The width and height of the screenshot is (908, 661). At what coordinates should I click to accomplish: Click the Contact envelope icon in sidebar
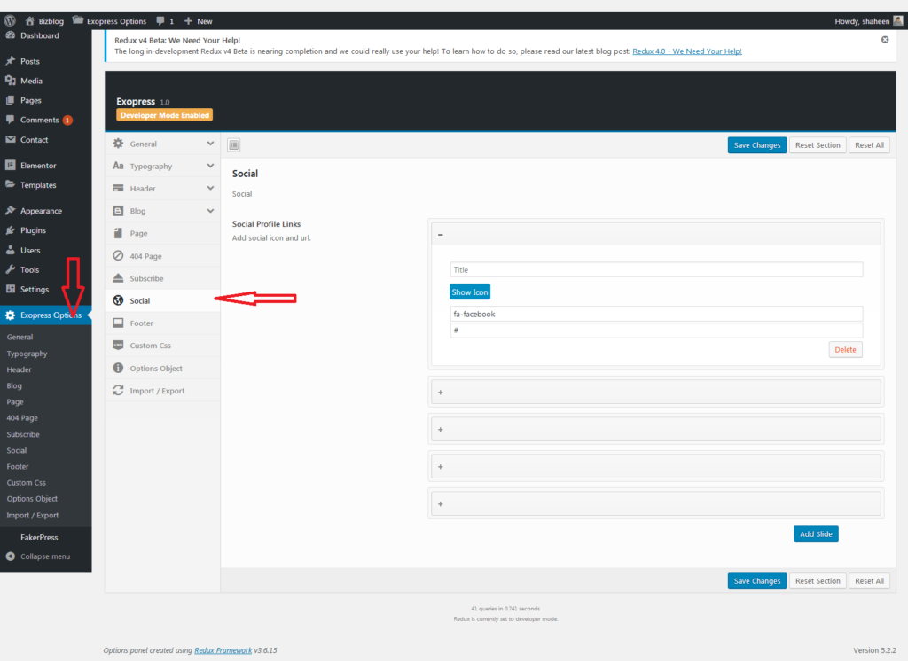[x=11, y=139]
